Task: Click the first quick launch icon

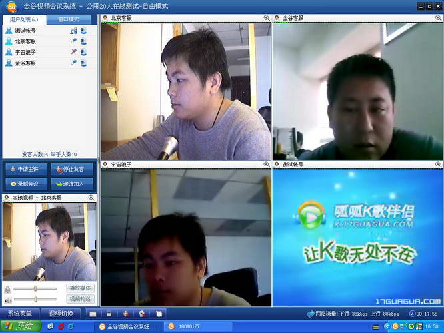Action: [51, 326]
